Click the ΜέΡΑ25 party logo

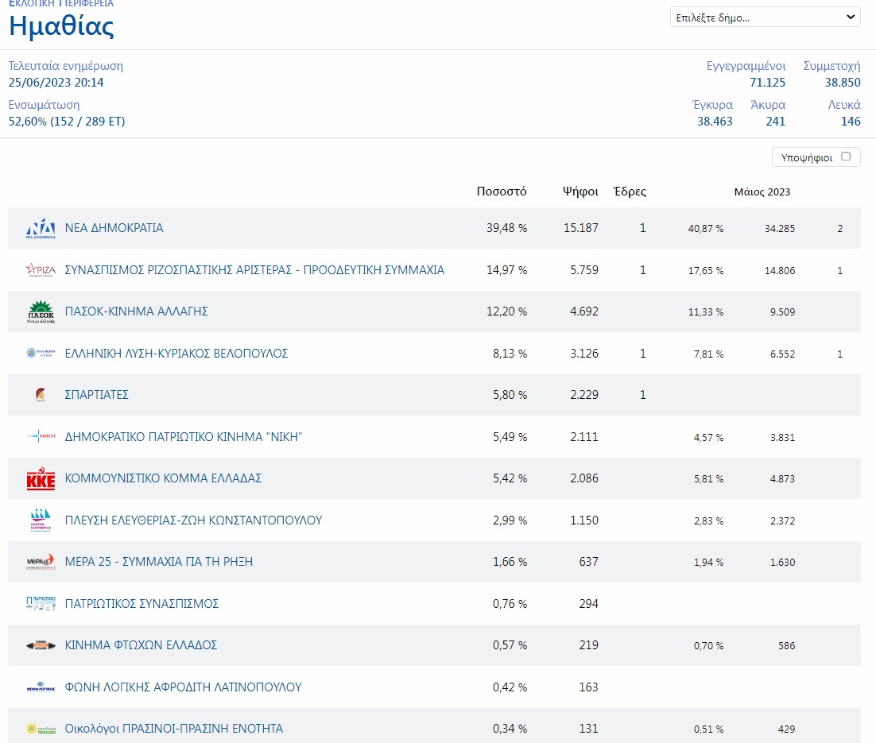point(40,562)
